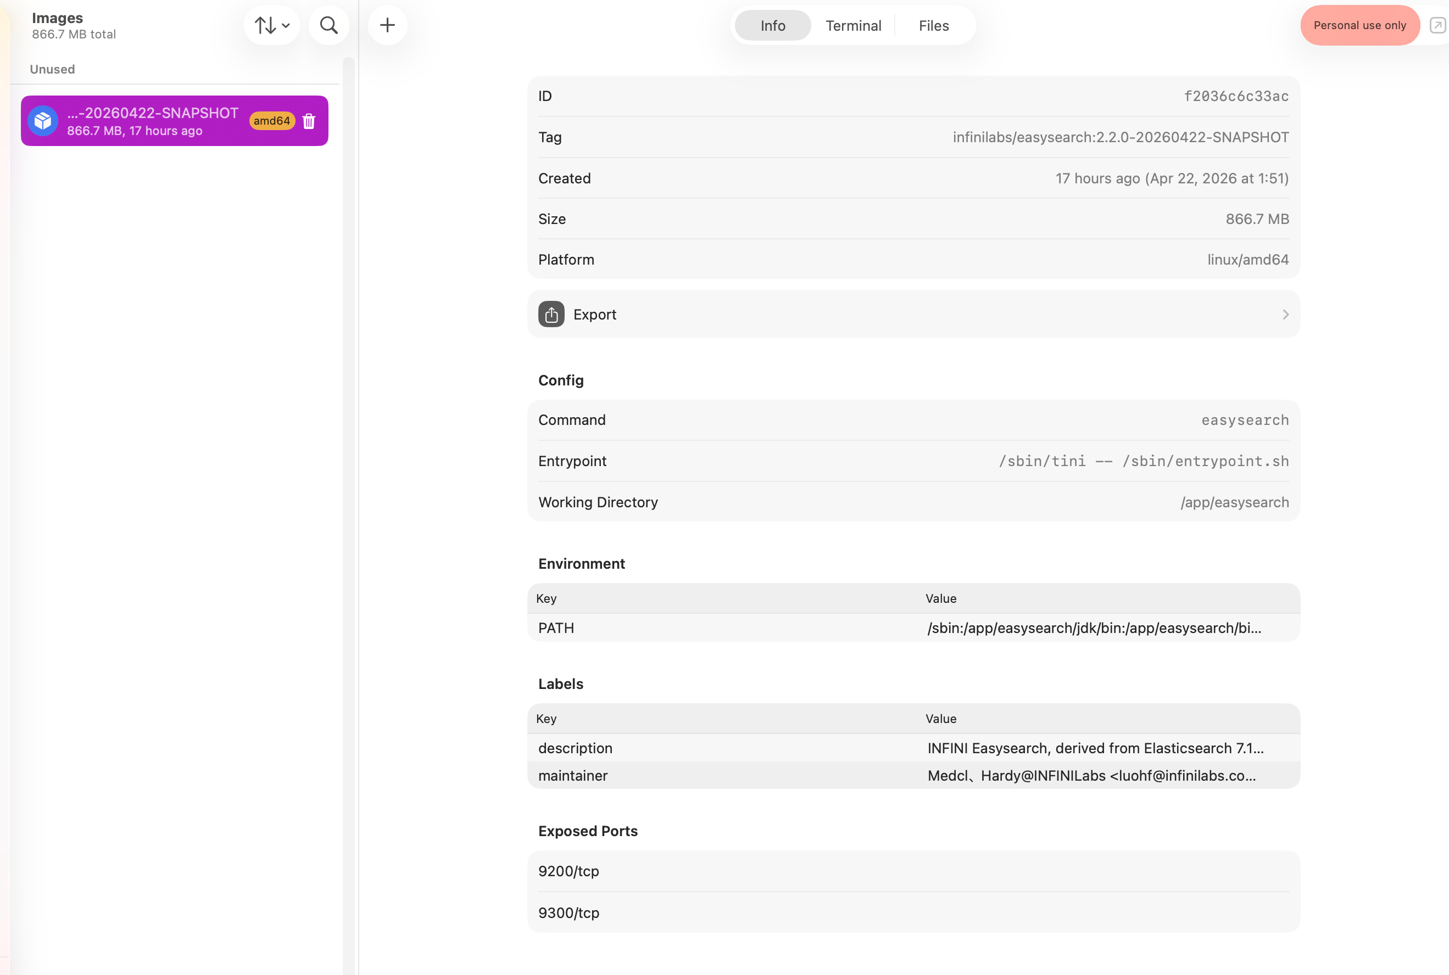Click the Personal use only button
This screenshot has width=1449, height=975.
tap(1359, 25)
